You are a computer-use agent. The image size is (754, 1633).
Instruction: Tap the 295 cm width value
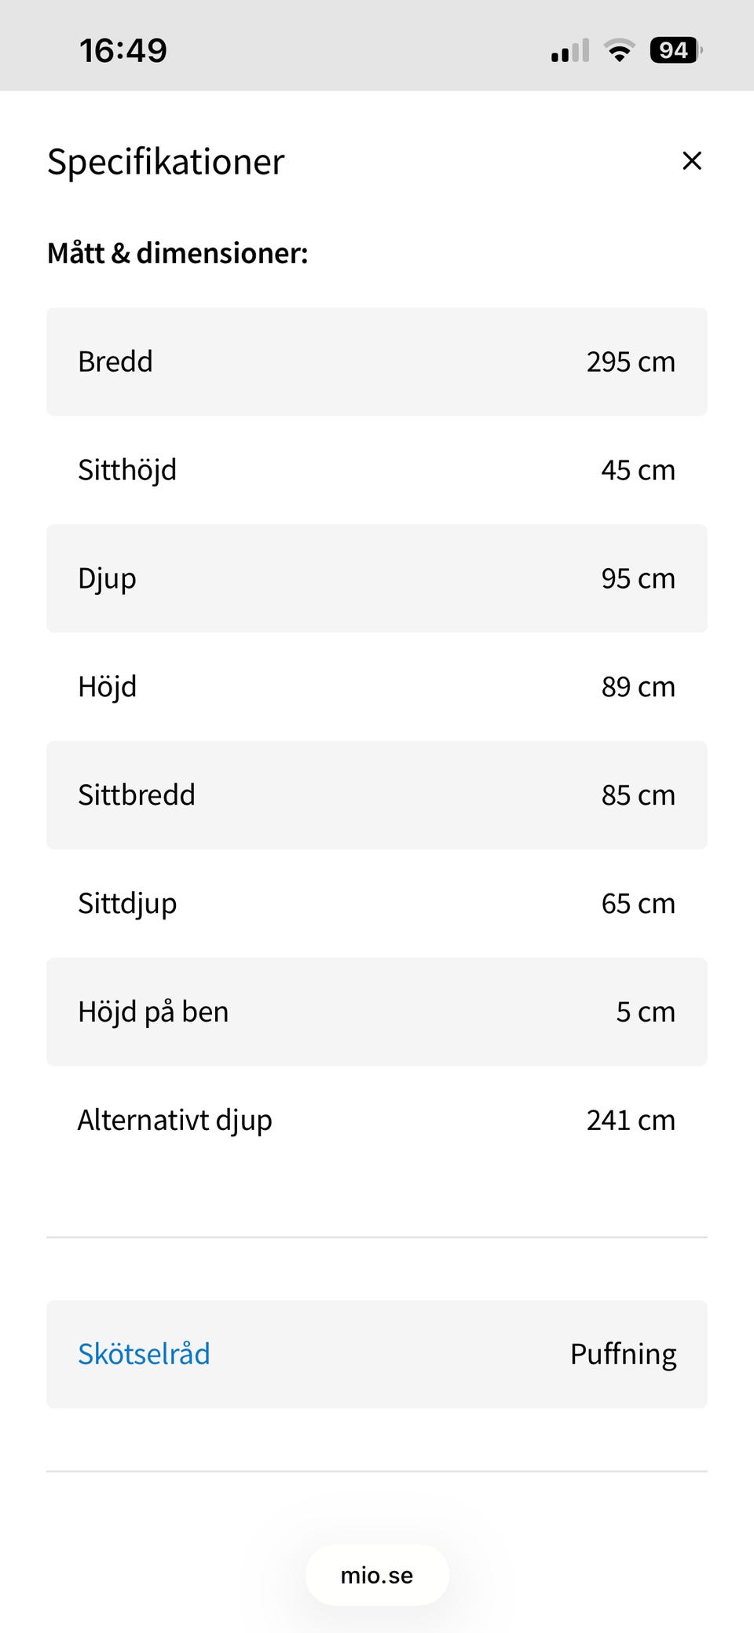point(630,361)
